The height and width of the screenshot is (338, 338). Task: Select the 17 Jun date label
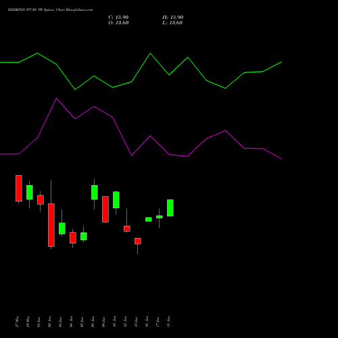(158, 322)
